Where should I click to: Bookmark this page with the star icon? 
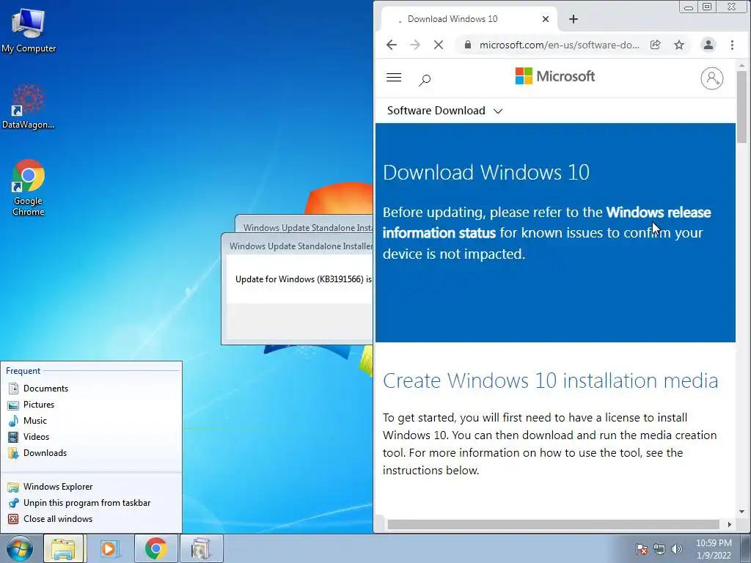[x=678, y=45]
